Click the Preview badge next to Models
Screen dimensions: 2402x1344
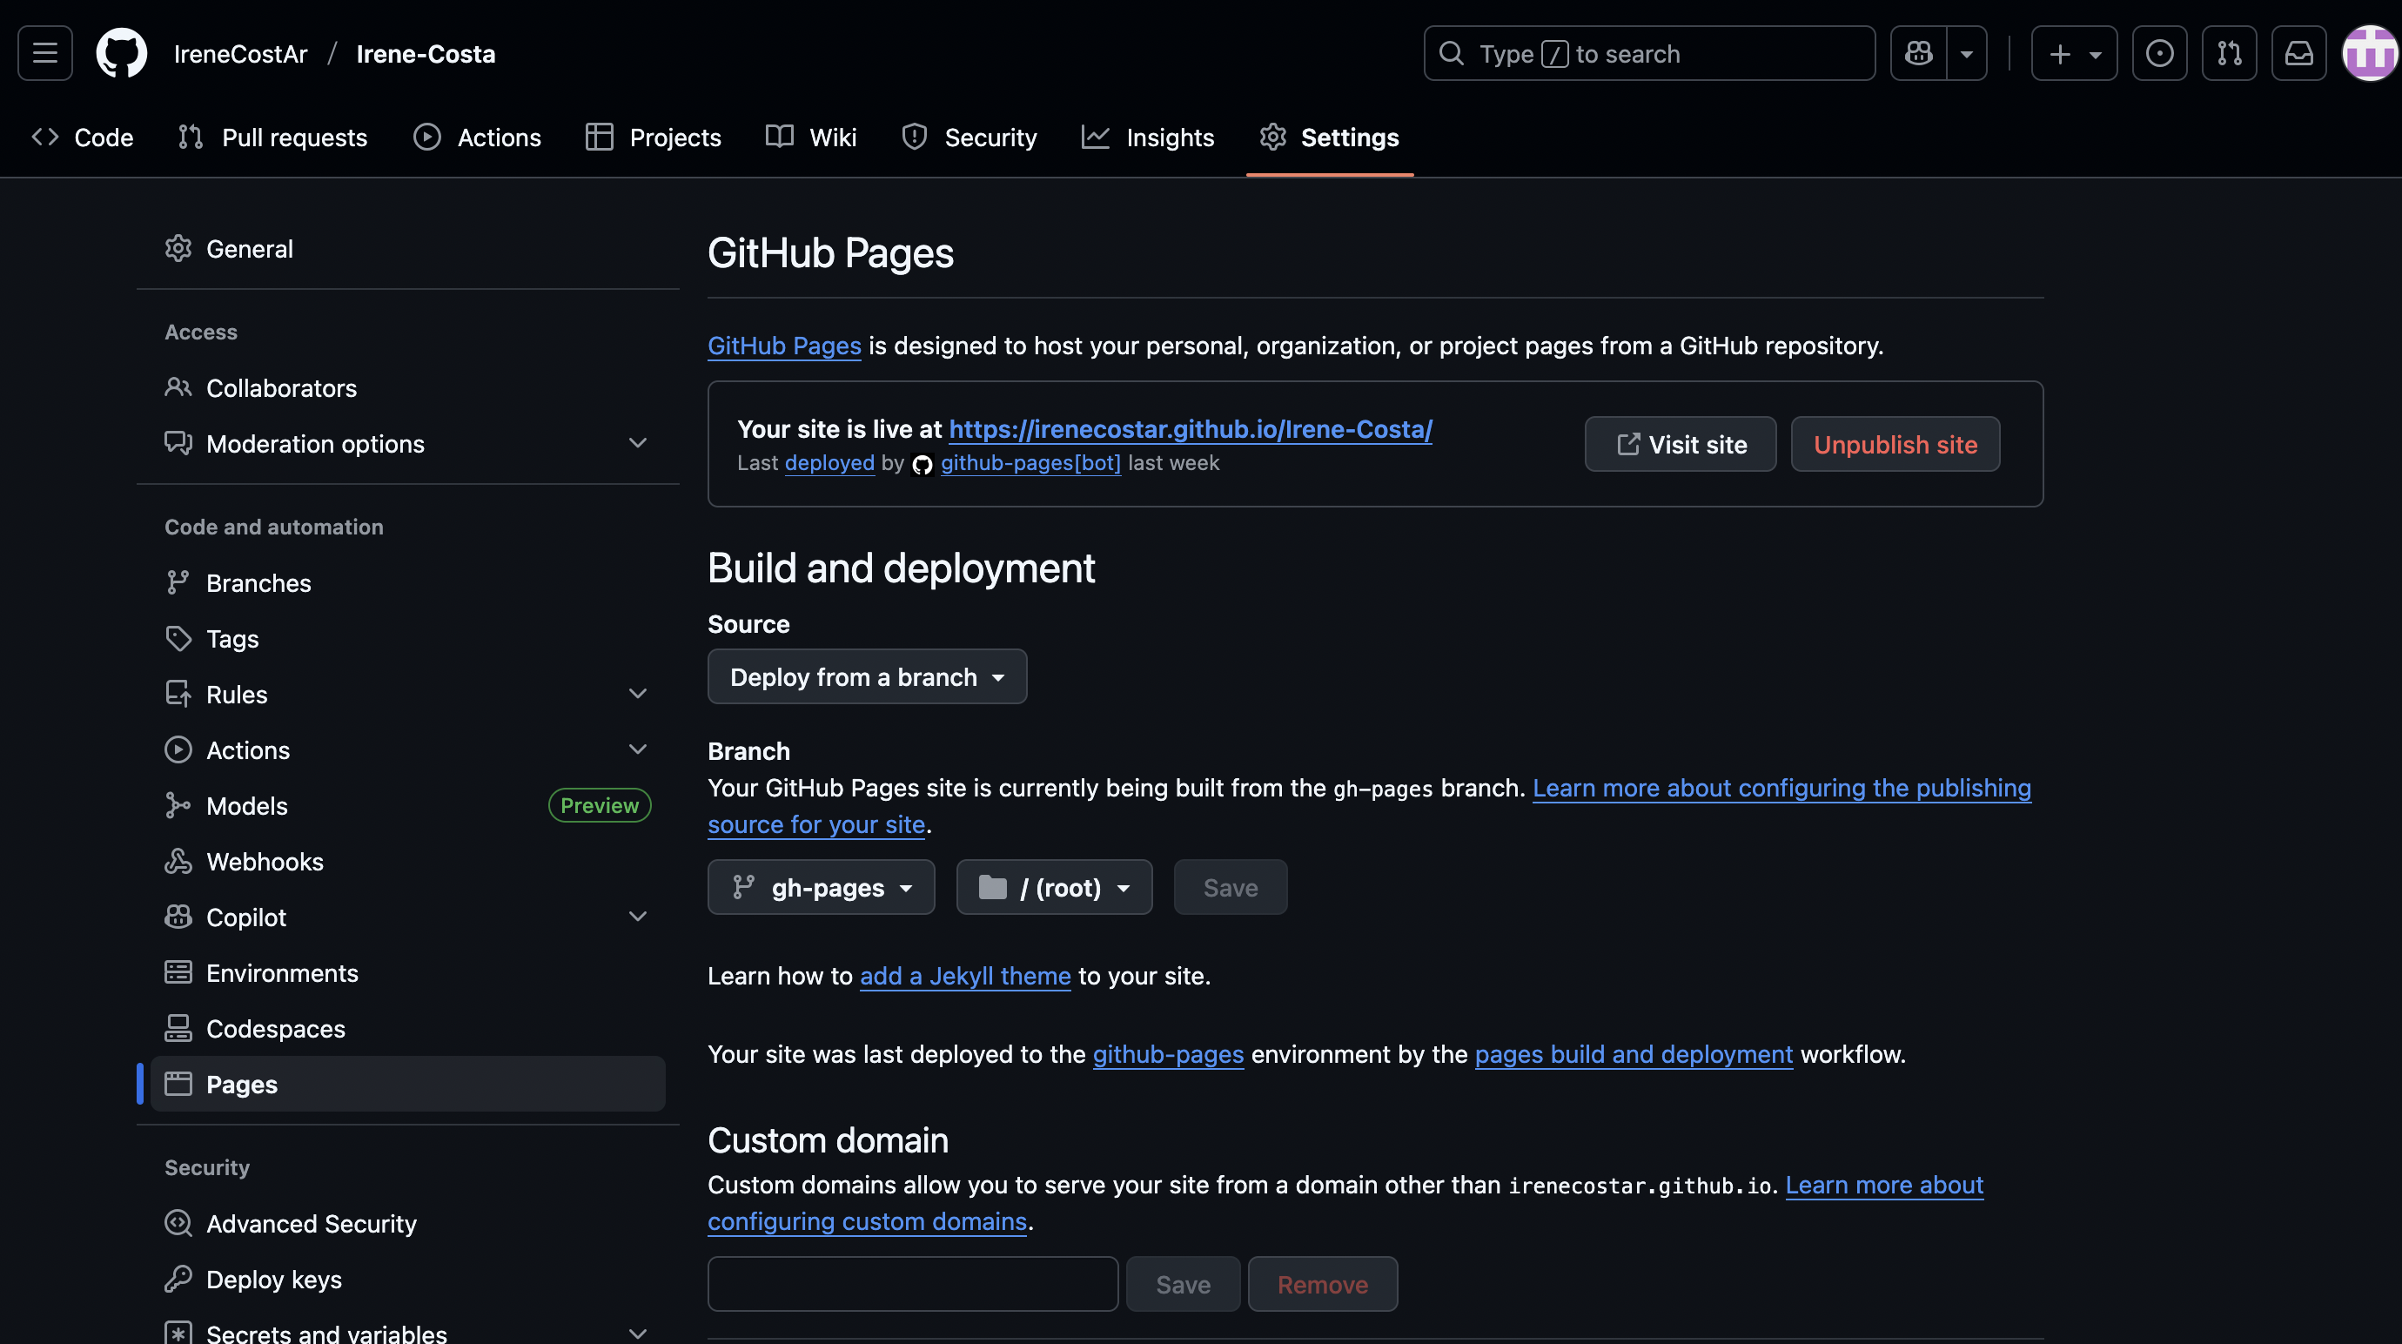(600, 806)
